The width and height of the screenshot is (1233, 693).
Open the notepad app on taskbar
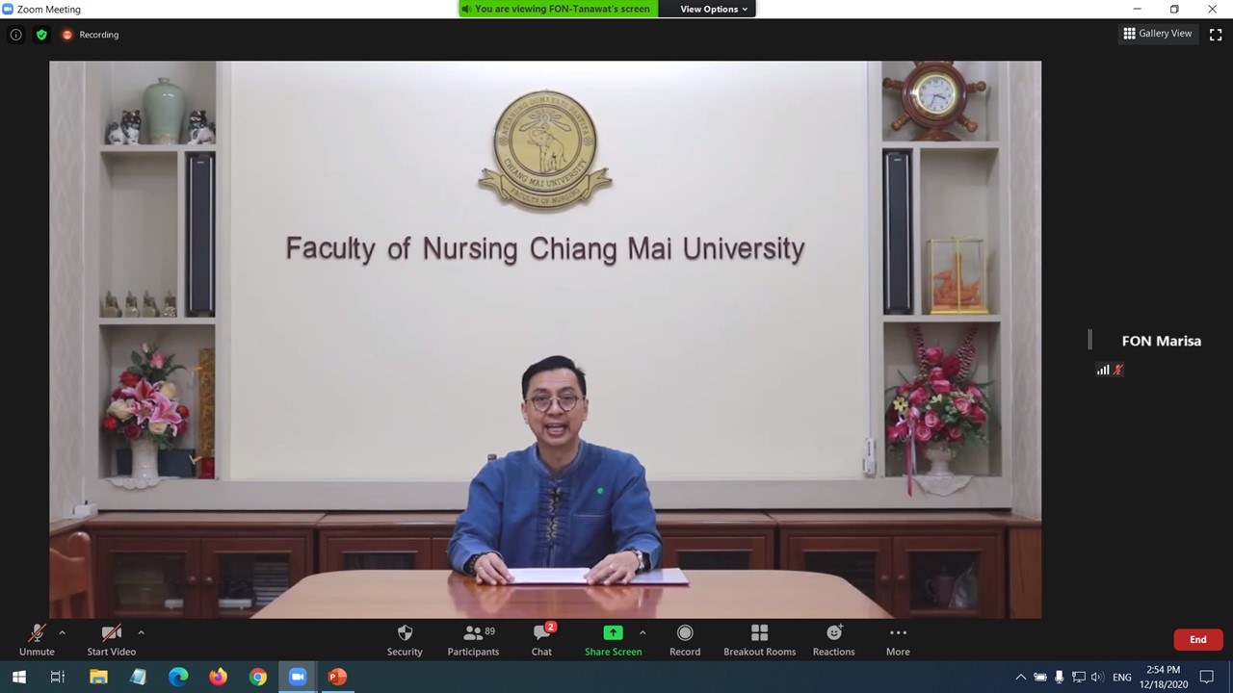pyautogui.click(x=138, y=677)
